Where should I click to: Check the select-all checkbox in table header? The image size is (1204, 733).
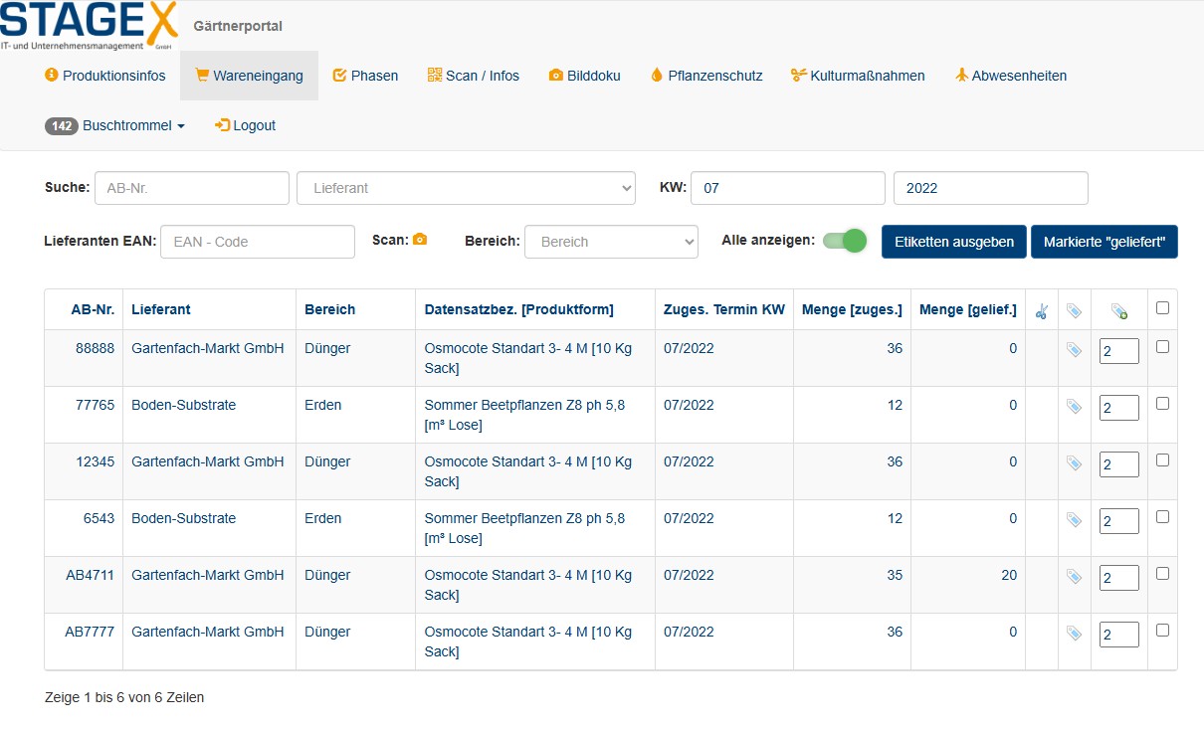click(1162, 308)
